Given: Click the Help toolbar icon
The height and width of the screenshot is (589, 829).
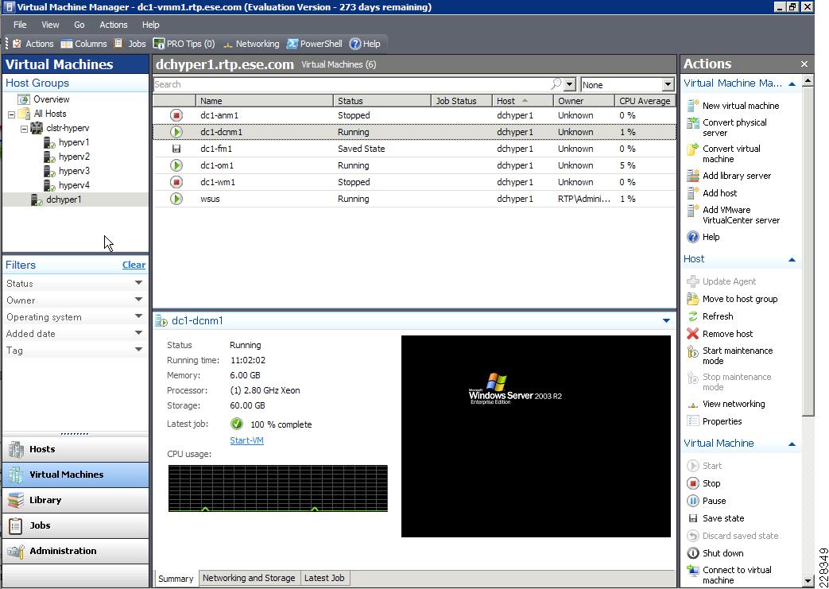Looking at the screenshot, I should 365,44.
